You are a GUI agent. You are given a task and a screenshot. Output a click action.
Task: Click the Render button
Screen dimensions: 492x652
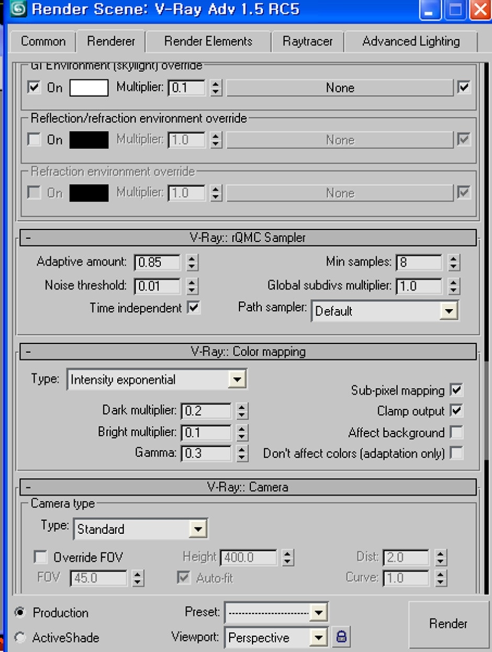[x=449, y=624]
